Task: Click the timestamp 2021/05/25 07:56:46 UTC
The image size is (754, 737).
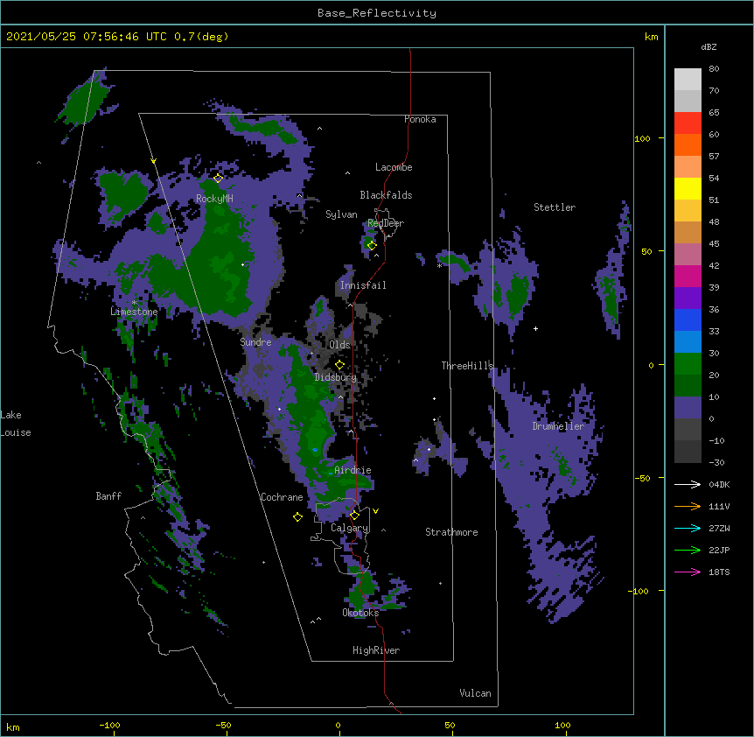Action: click(x=87, y=37)
